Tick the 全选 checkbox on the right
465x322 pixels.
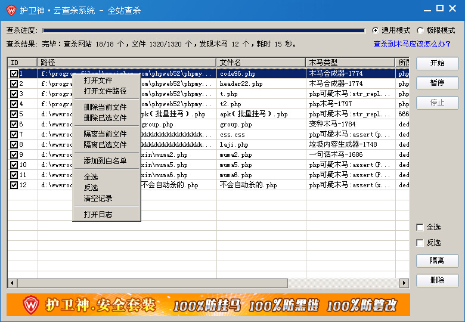click(420, 227)
